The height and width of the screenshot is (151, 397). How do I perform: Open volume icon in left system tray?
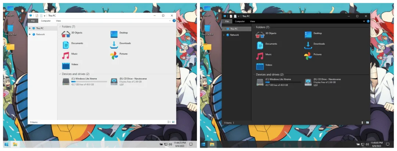coord(170,144)
